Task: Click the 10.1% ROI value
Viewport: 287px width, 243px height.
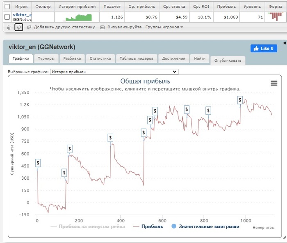Action: pyautogui.click(x=205, y=17)
